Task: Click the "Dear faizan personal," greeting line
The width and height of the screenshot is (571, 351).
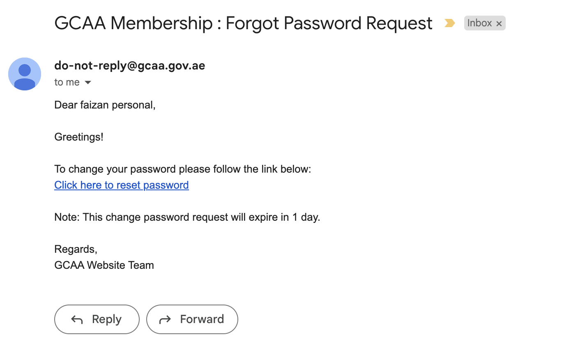Action: (x=105, y=105)
